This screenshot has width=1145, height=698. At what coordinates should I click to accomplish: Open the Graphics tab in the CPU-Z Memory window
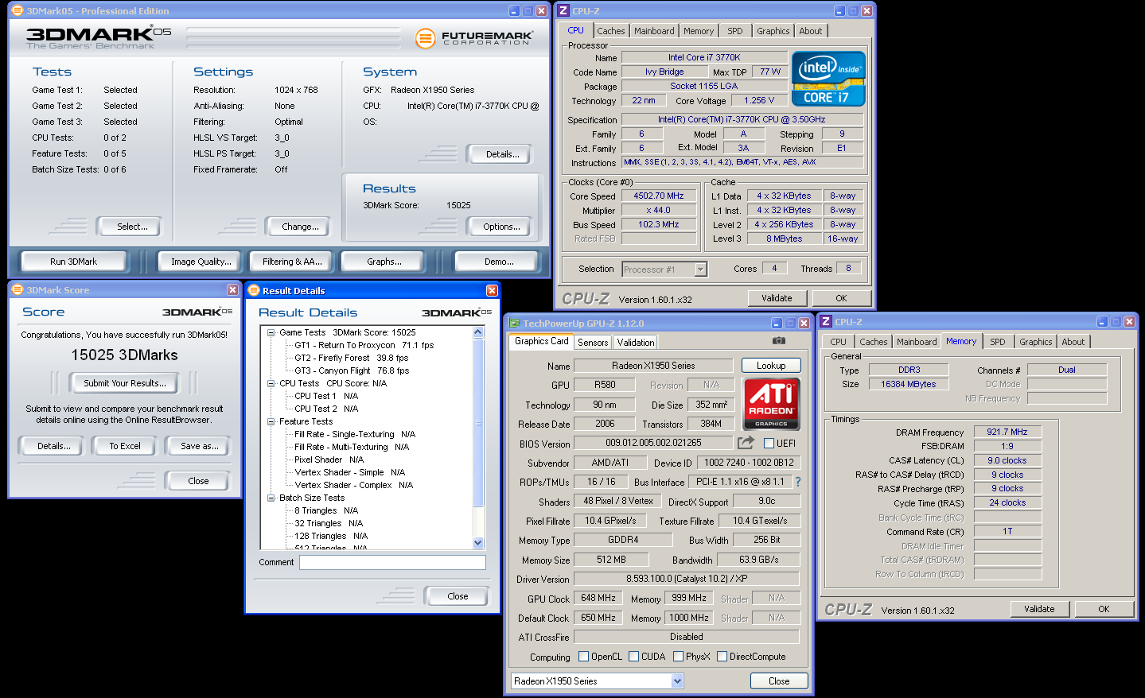1036,342
